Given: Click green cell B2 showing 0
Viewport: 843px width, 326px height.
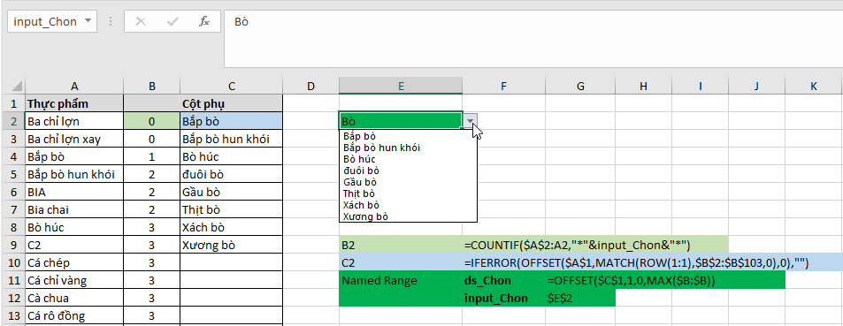Looking at the screenshot, I should point(152,121).
